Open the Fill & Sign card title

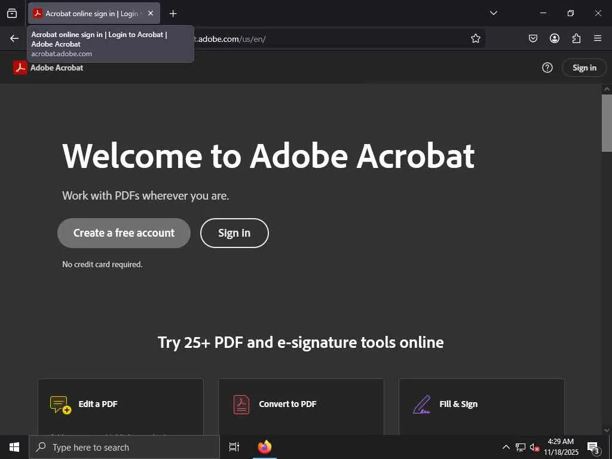point(458,404)
